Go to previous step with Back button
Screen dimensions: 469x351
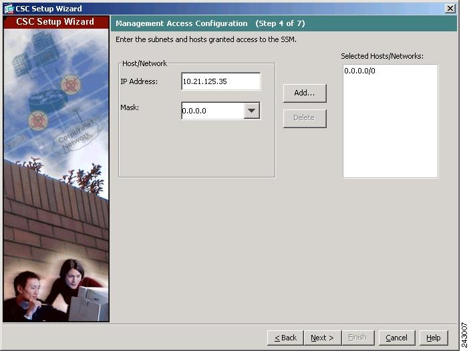(x=285, y=338)
